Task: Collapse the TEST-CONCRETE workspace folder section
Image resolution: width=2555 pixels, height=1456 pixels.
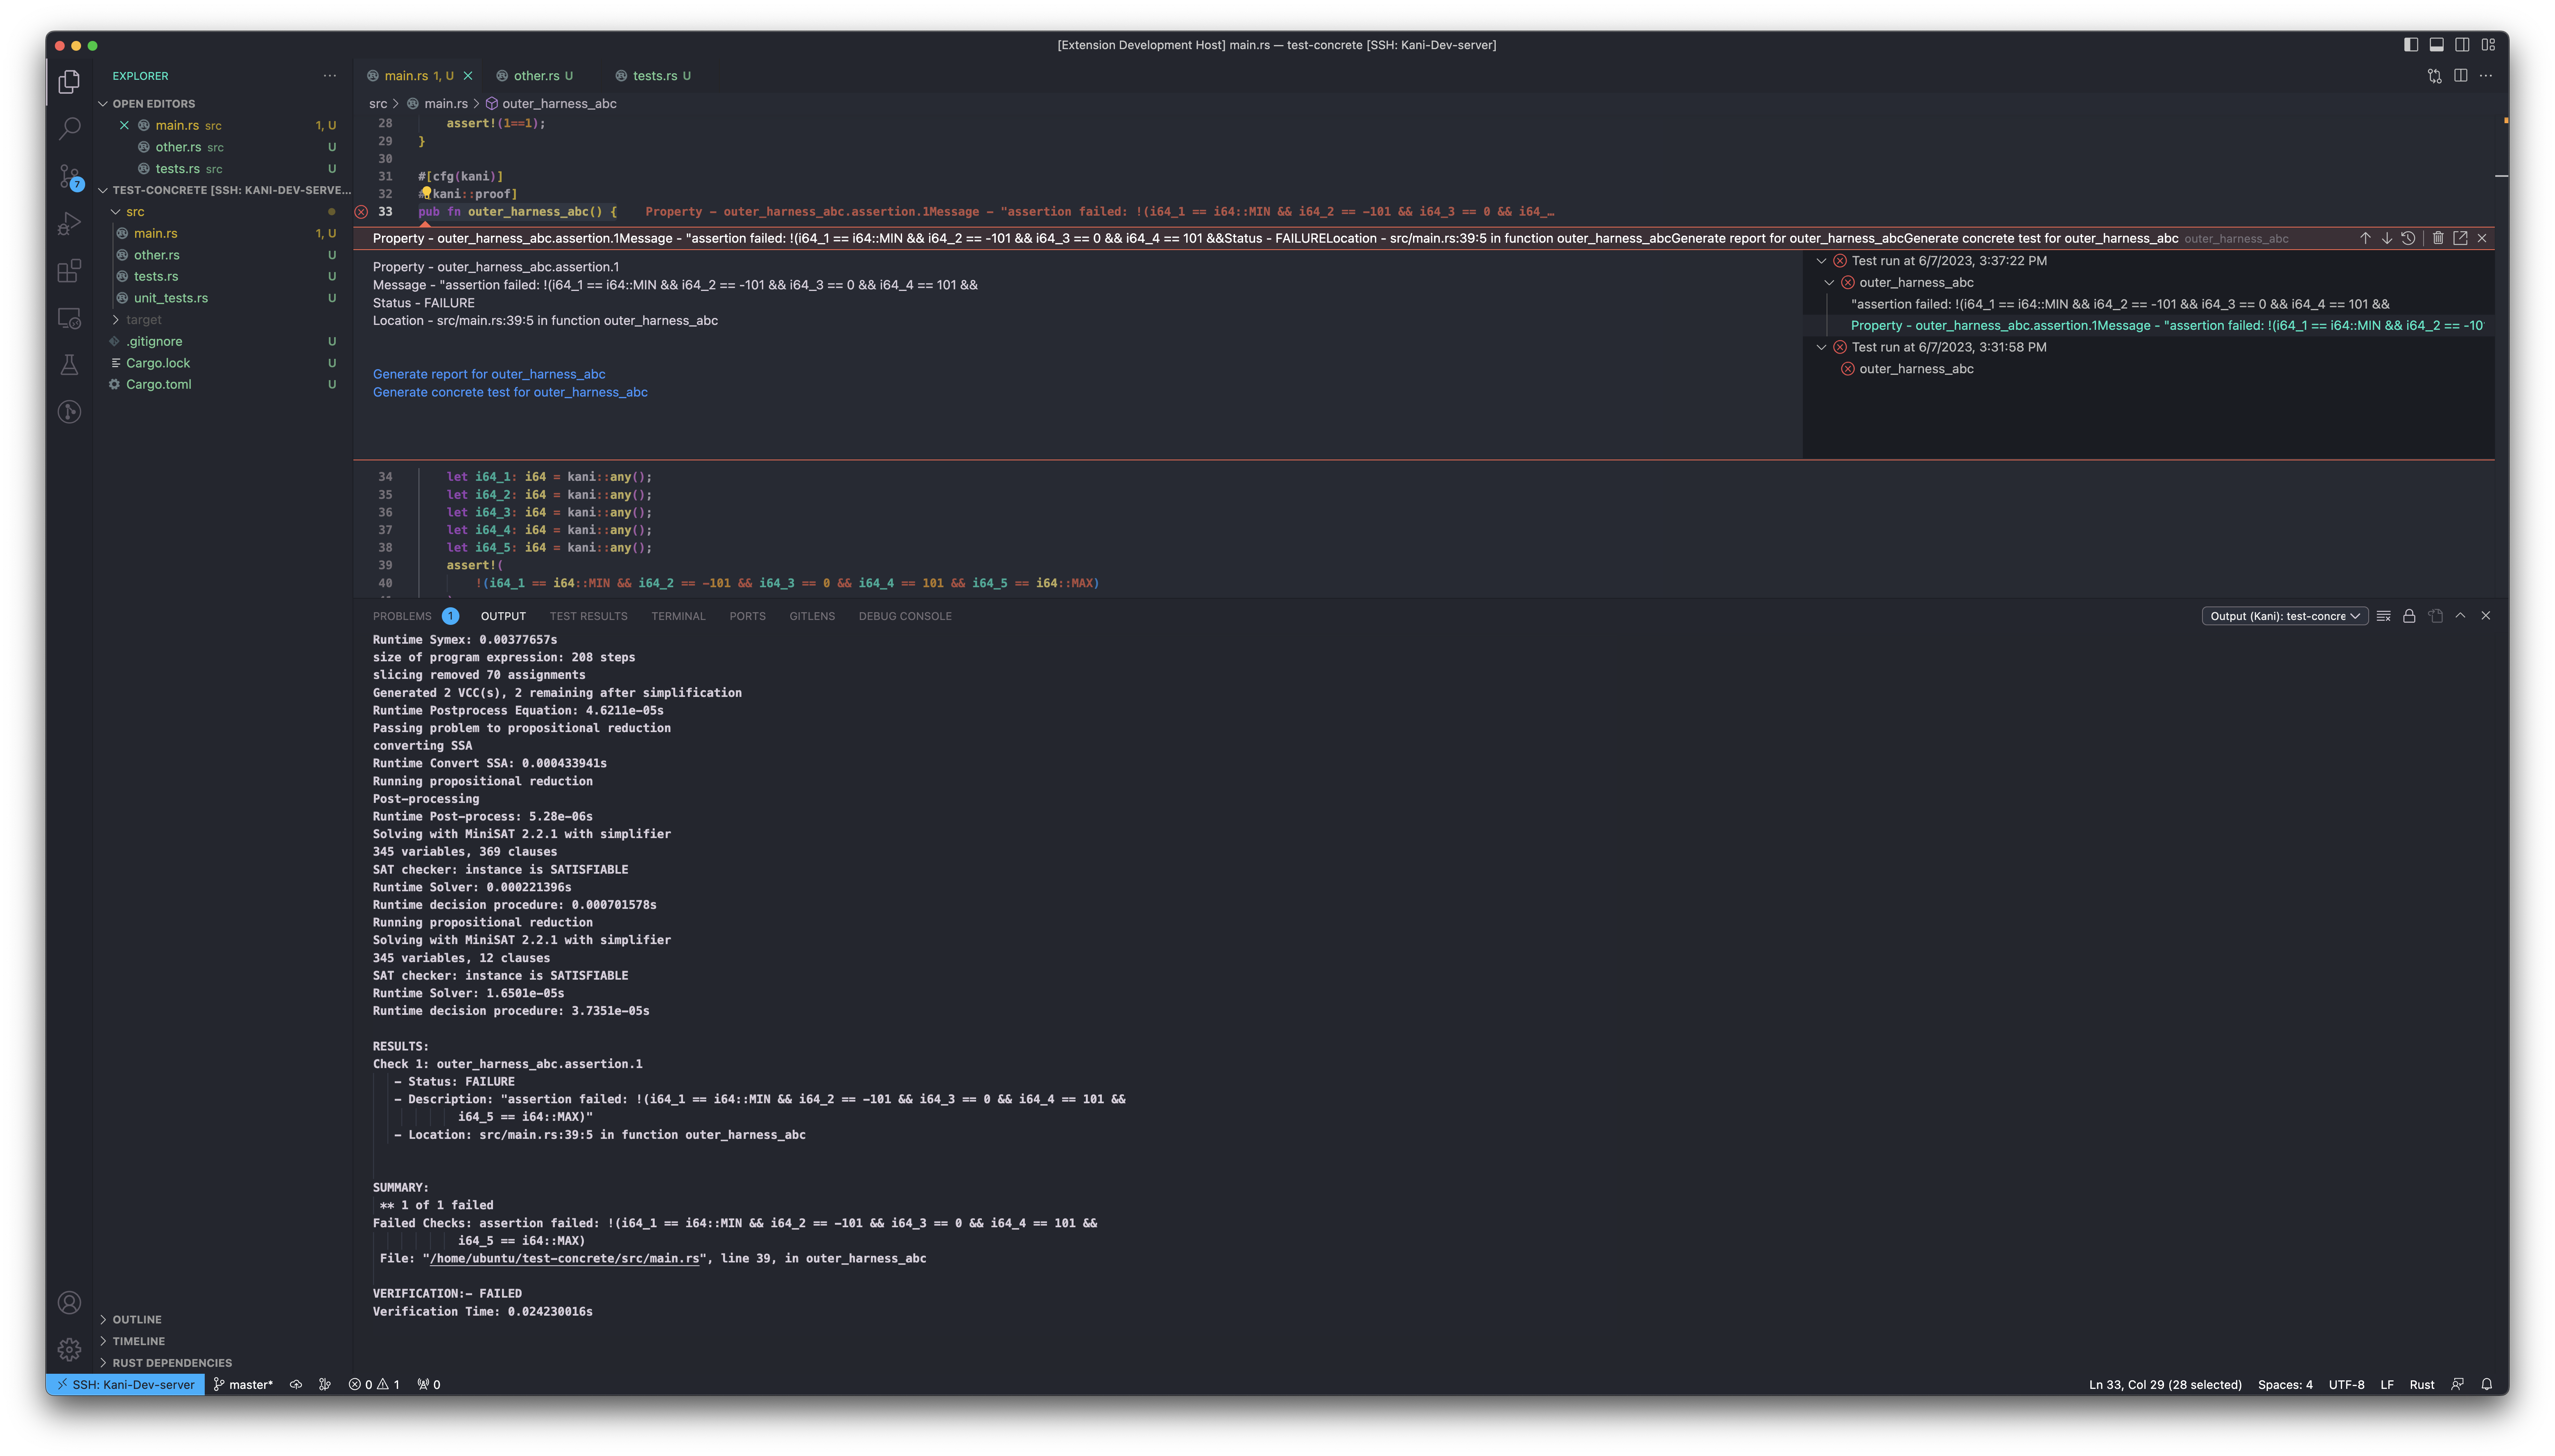Action: pos(224,190)
